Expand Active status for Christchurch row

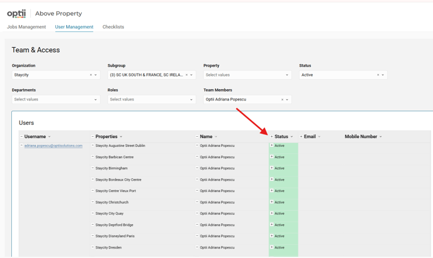coord(272,202)
